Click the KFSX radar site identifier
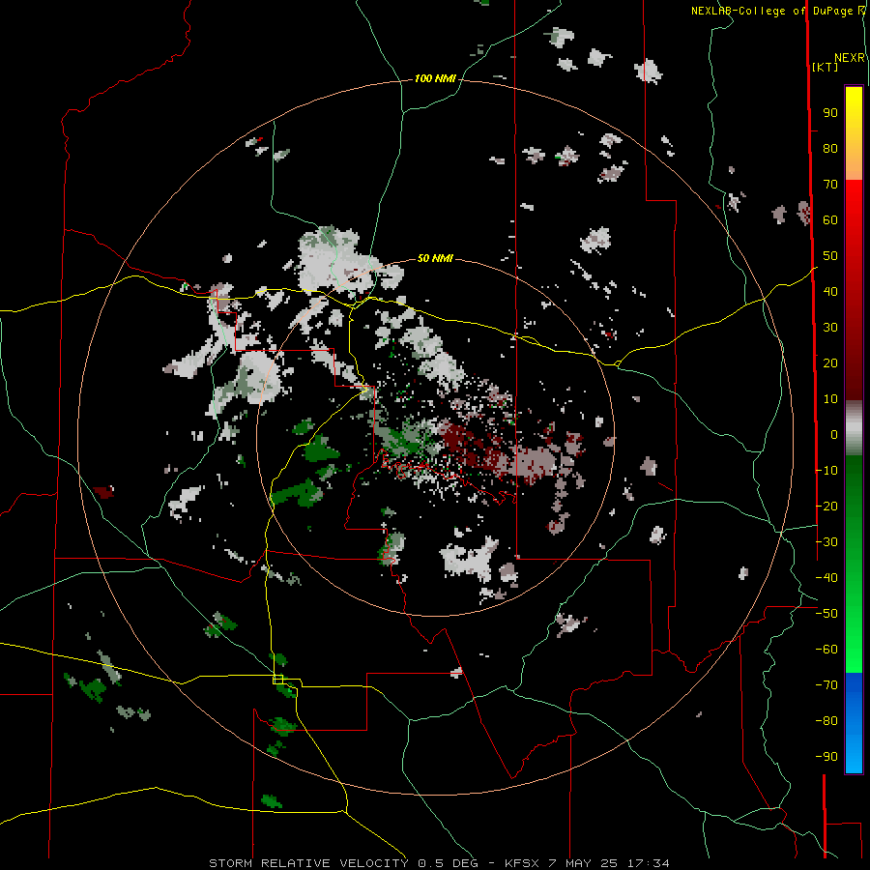 [522, 863]
